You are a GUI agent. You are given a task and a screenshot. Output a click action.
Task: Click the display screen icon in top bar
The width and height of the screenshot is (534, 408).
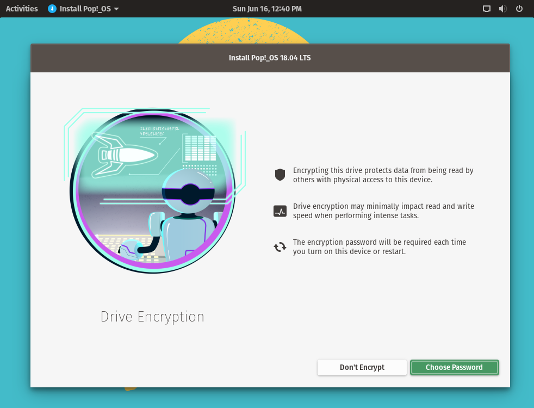(x=487, y=9)
